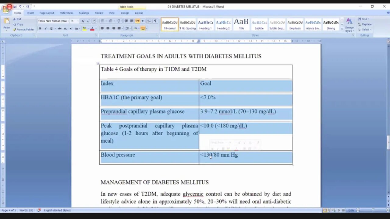Center the paragraph text
The image size is (390, 219).
click(108, 28)
